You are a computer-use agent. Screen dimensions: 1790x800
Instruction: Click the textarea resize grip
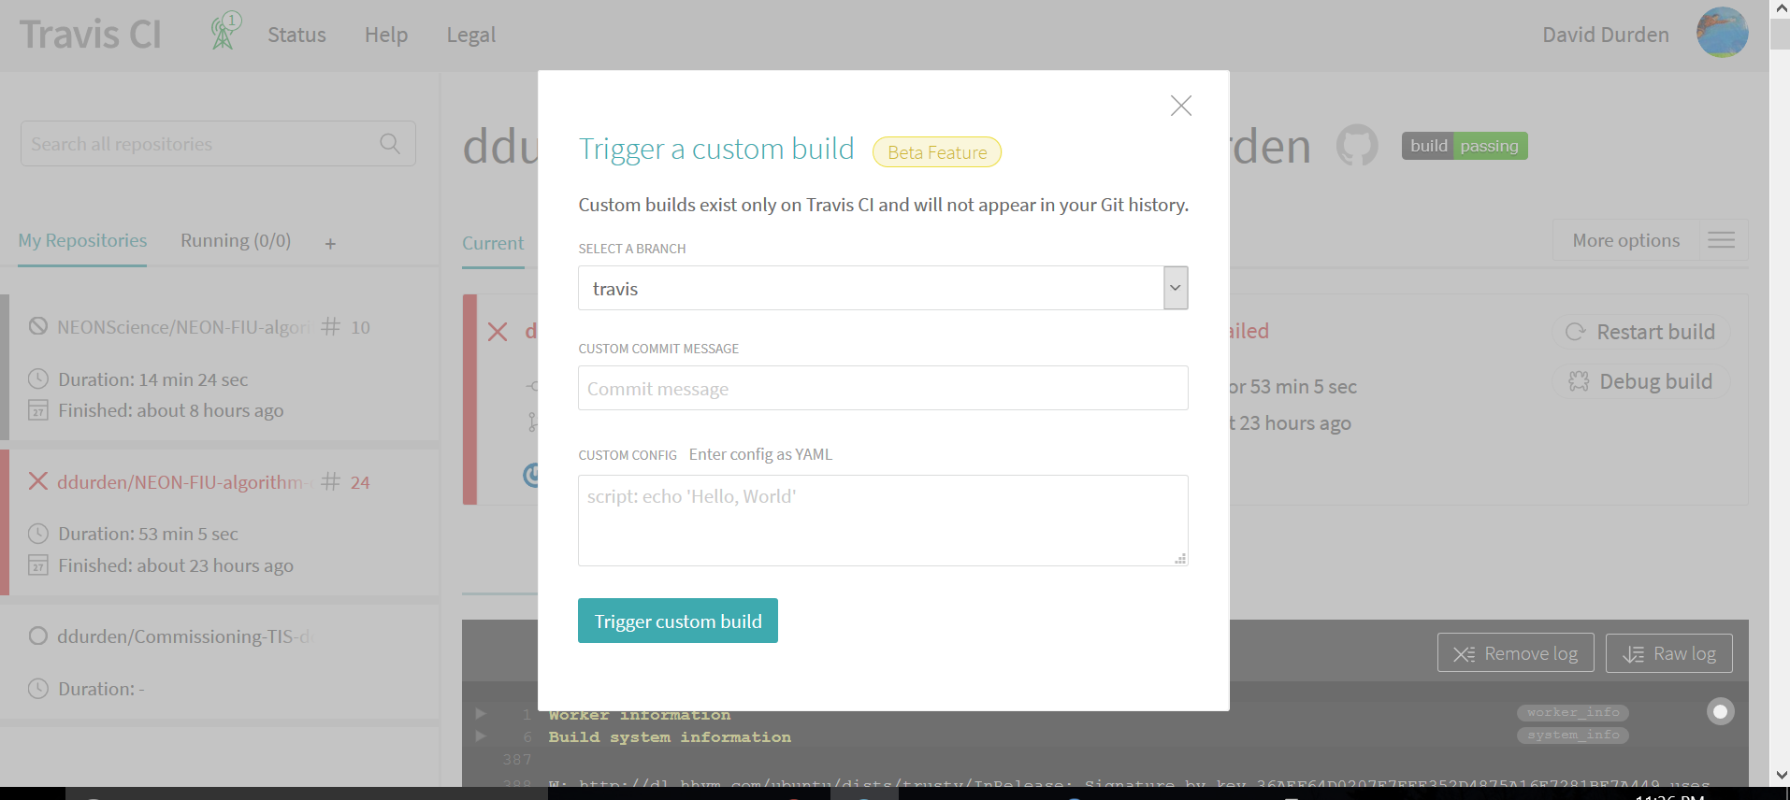point(1181,559)
